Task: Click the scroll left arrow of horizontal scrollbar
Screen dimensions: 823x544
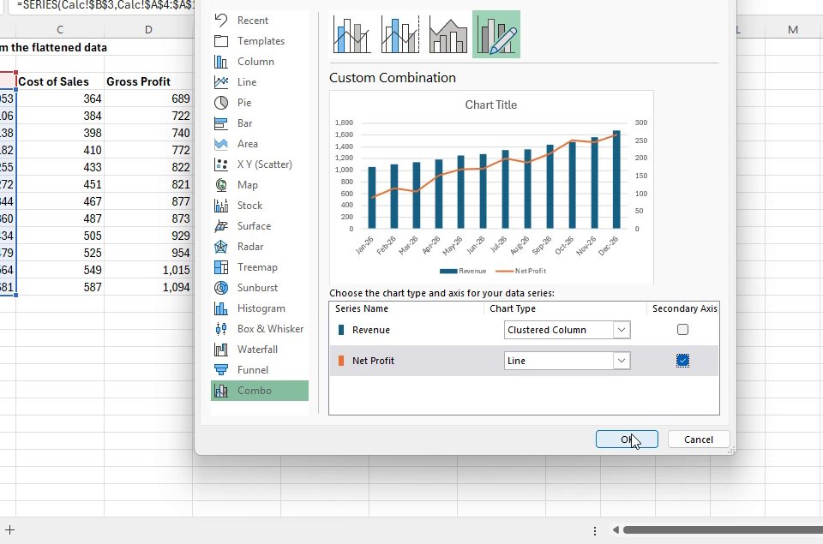Action: point(616,529)
